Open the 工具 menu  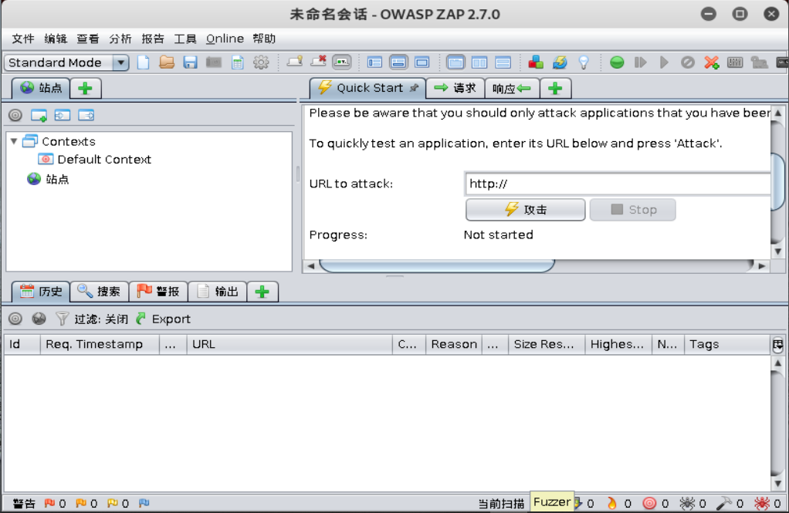pyautogui.click(x=184, y=39)
